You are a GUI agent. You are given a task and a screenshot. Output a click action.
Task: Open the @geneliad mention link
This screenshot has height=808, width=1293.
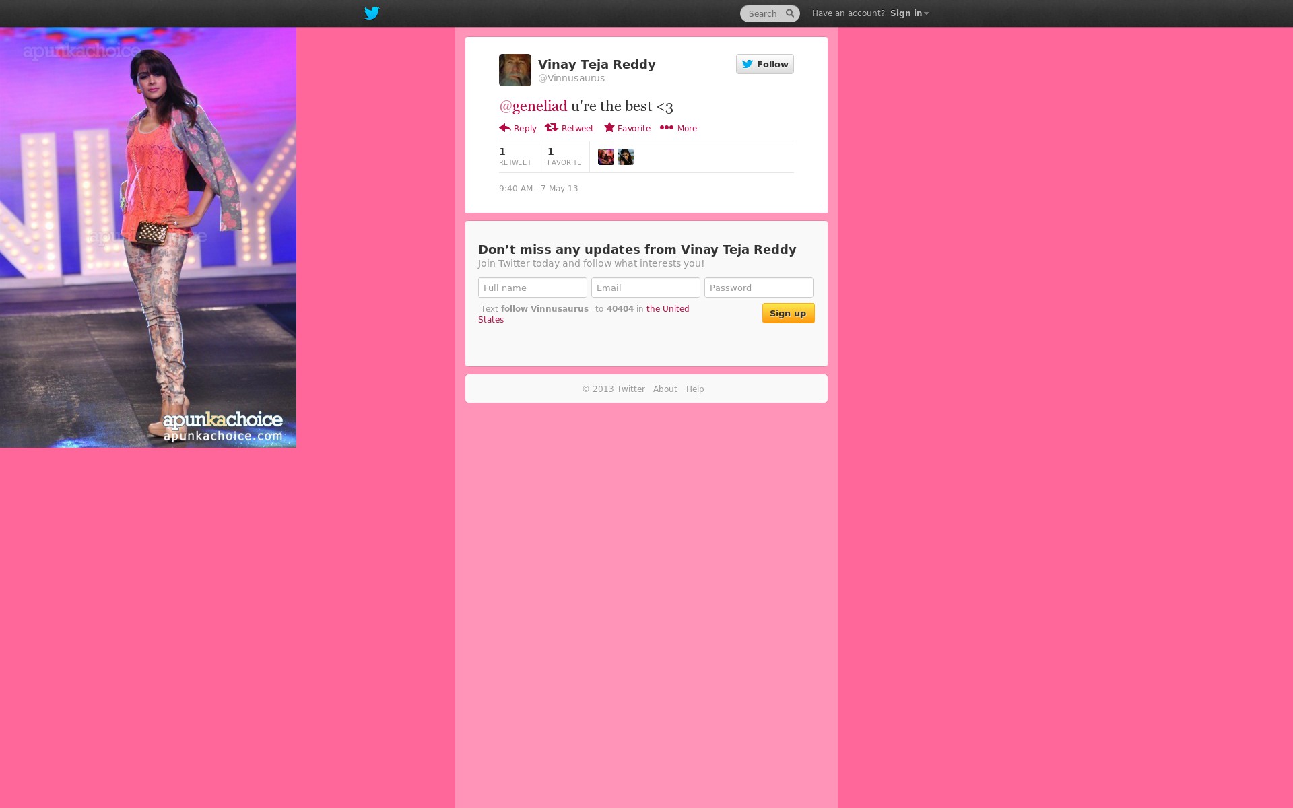tap(533, 106)
